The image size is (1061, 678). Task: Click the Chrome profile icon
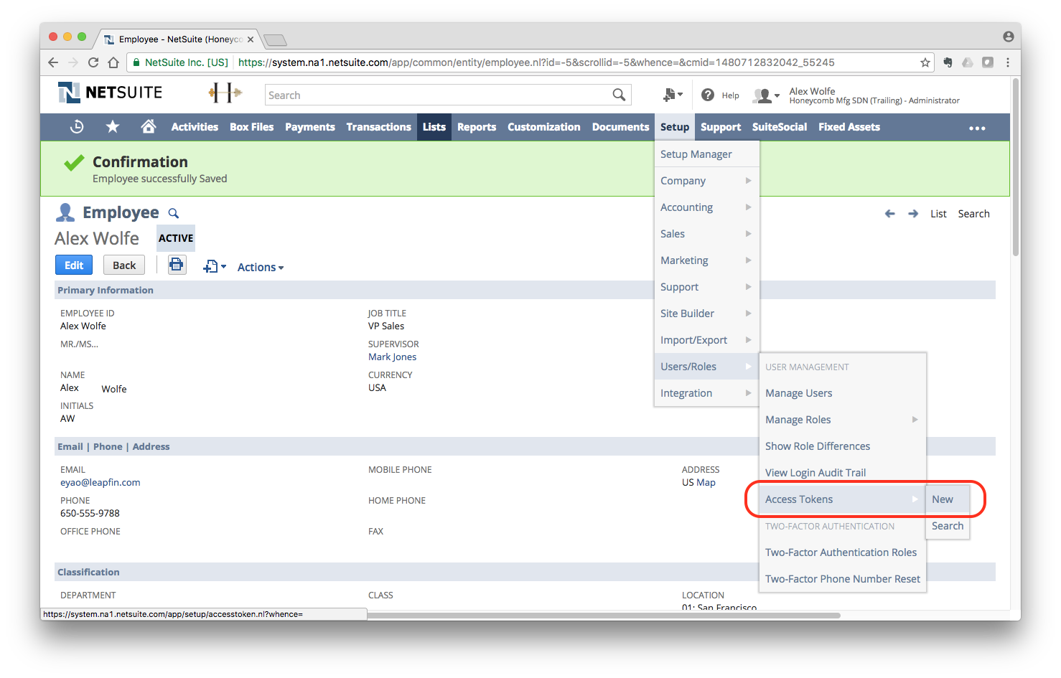tap(1009, 37)
